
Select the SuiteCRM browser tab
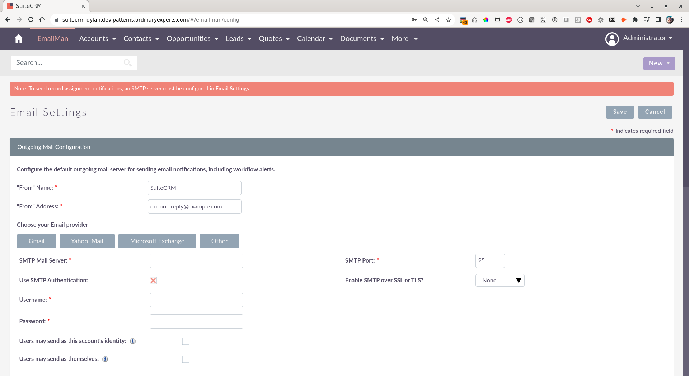pos(47,6)
